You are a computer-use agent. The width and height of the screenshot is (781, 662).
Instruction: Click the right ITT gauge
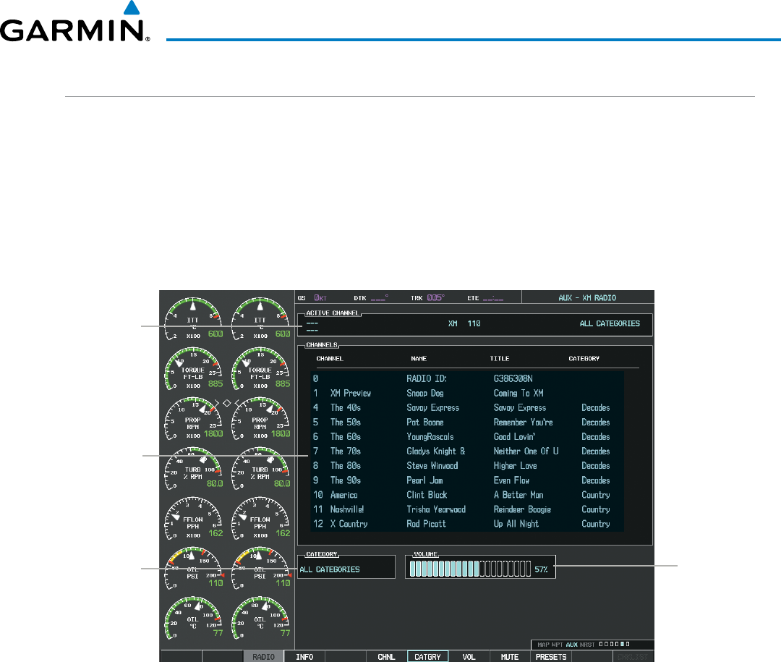pos(260,319)
